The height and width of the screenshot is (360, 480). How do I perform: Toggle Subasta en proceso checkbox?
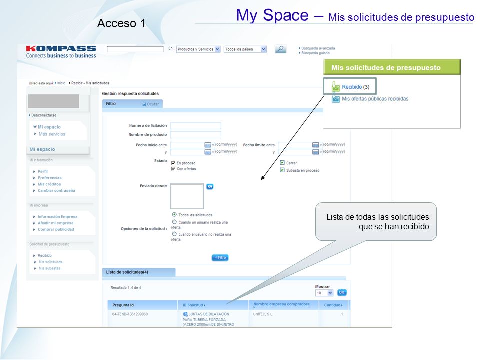click(x=282, y=170)
